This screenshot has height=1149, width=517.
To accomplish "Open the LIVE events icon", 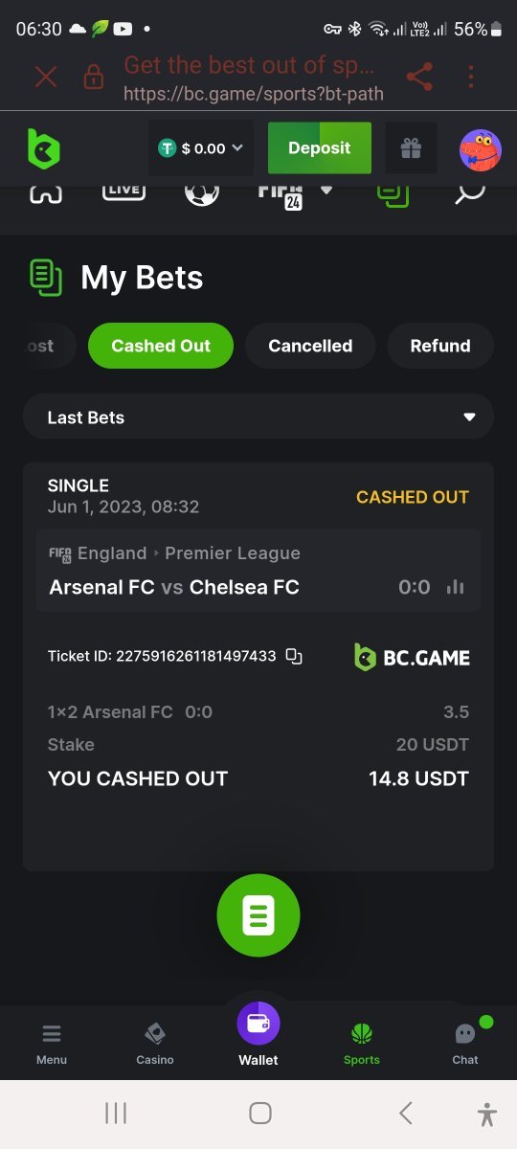I will 124,191.
